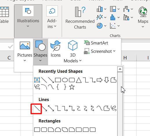150x136 pixels.
Task: Select the Curved Connector in Lines section
Action: click(x=79, y=108)
